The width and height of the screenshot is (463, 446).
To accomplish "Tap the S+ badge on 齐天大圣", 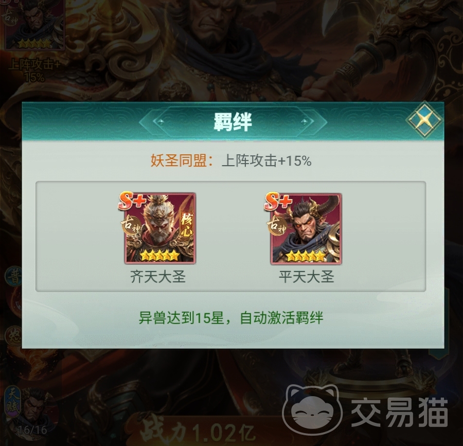I will coord(132,201).
